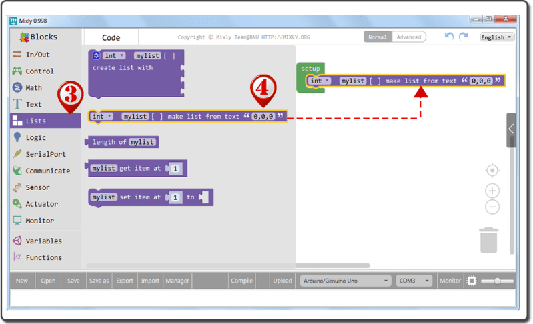
Task: Click the trash can icon
Action: click(488, 240)
